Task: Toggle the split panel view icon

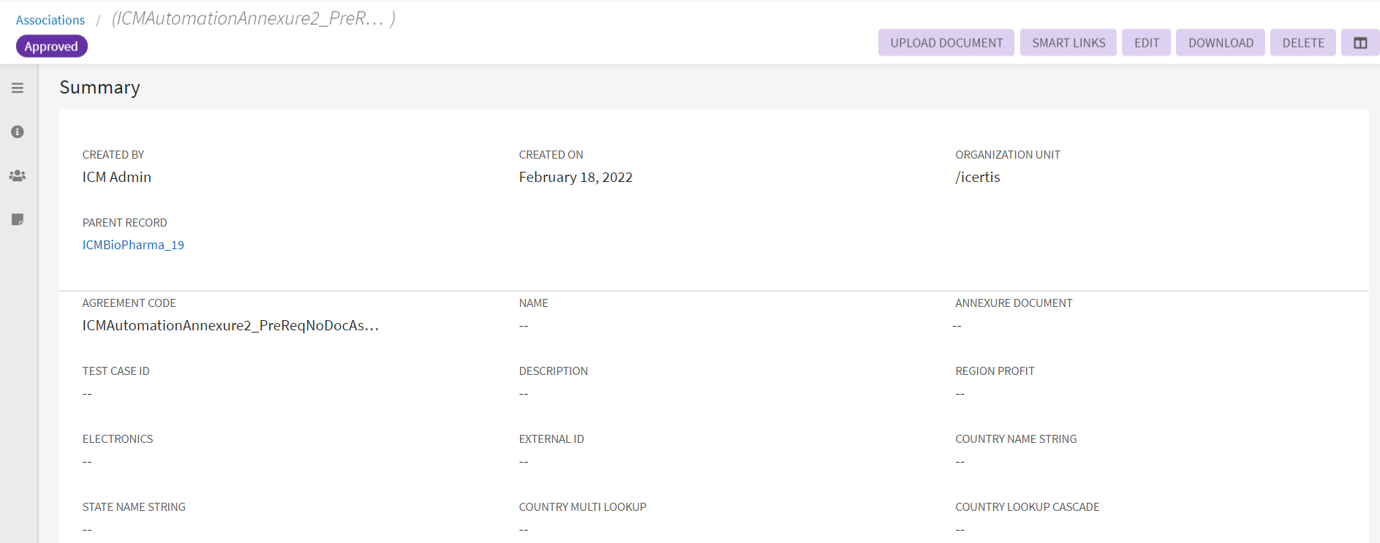Action: point(1360,43)
